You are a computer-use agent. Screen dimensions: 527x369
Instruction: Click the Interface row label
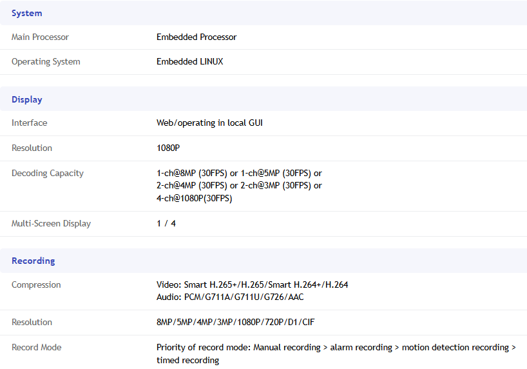coord(29,123)
